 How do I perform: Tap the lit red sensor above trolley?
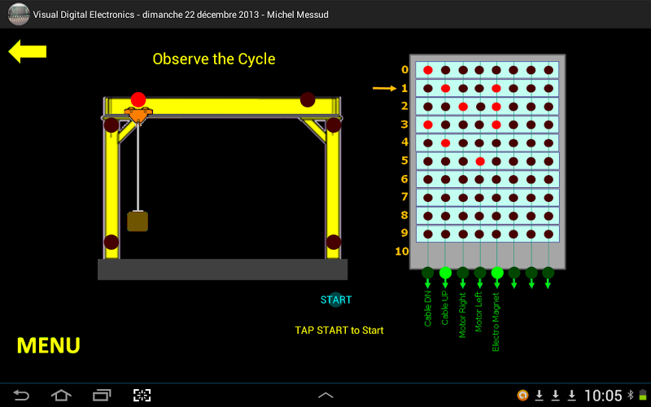(x=138, y=99)
